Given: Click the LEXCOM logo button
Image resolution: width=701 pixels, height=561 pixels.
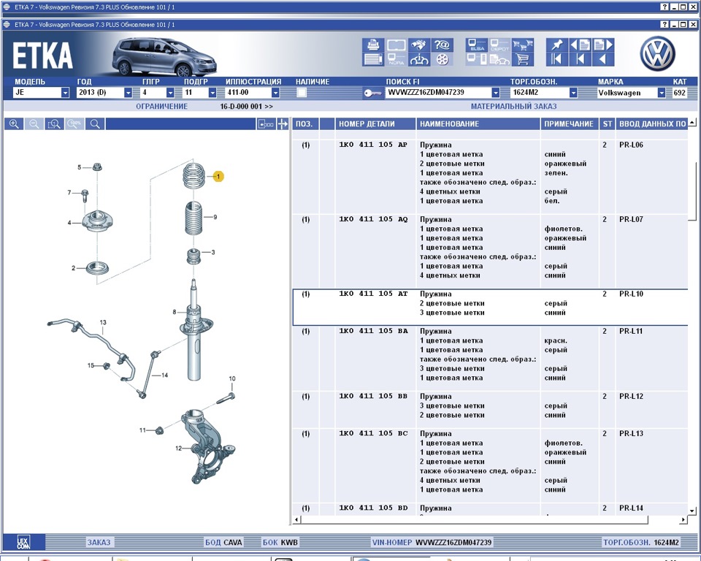Looking at the screenshot, I should (23, 542).
